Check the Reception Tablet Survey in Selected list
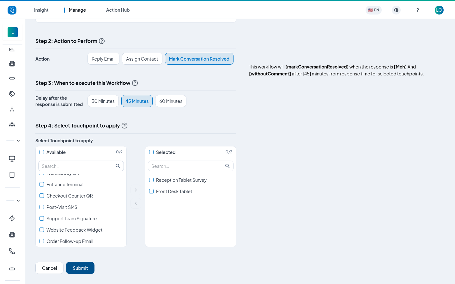The image size is (455, 284). (151, 180)
